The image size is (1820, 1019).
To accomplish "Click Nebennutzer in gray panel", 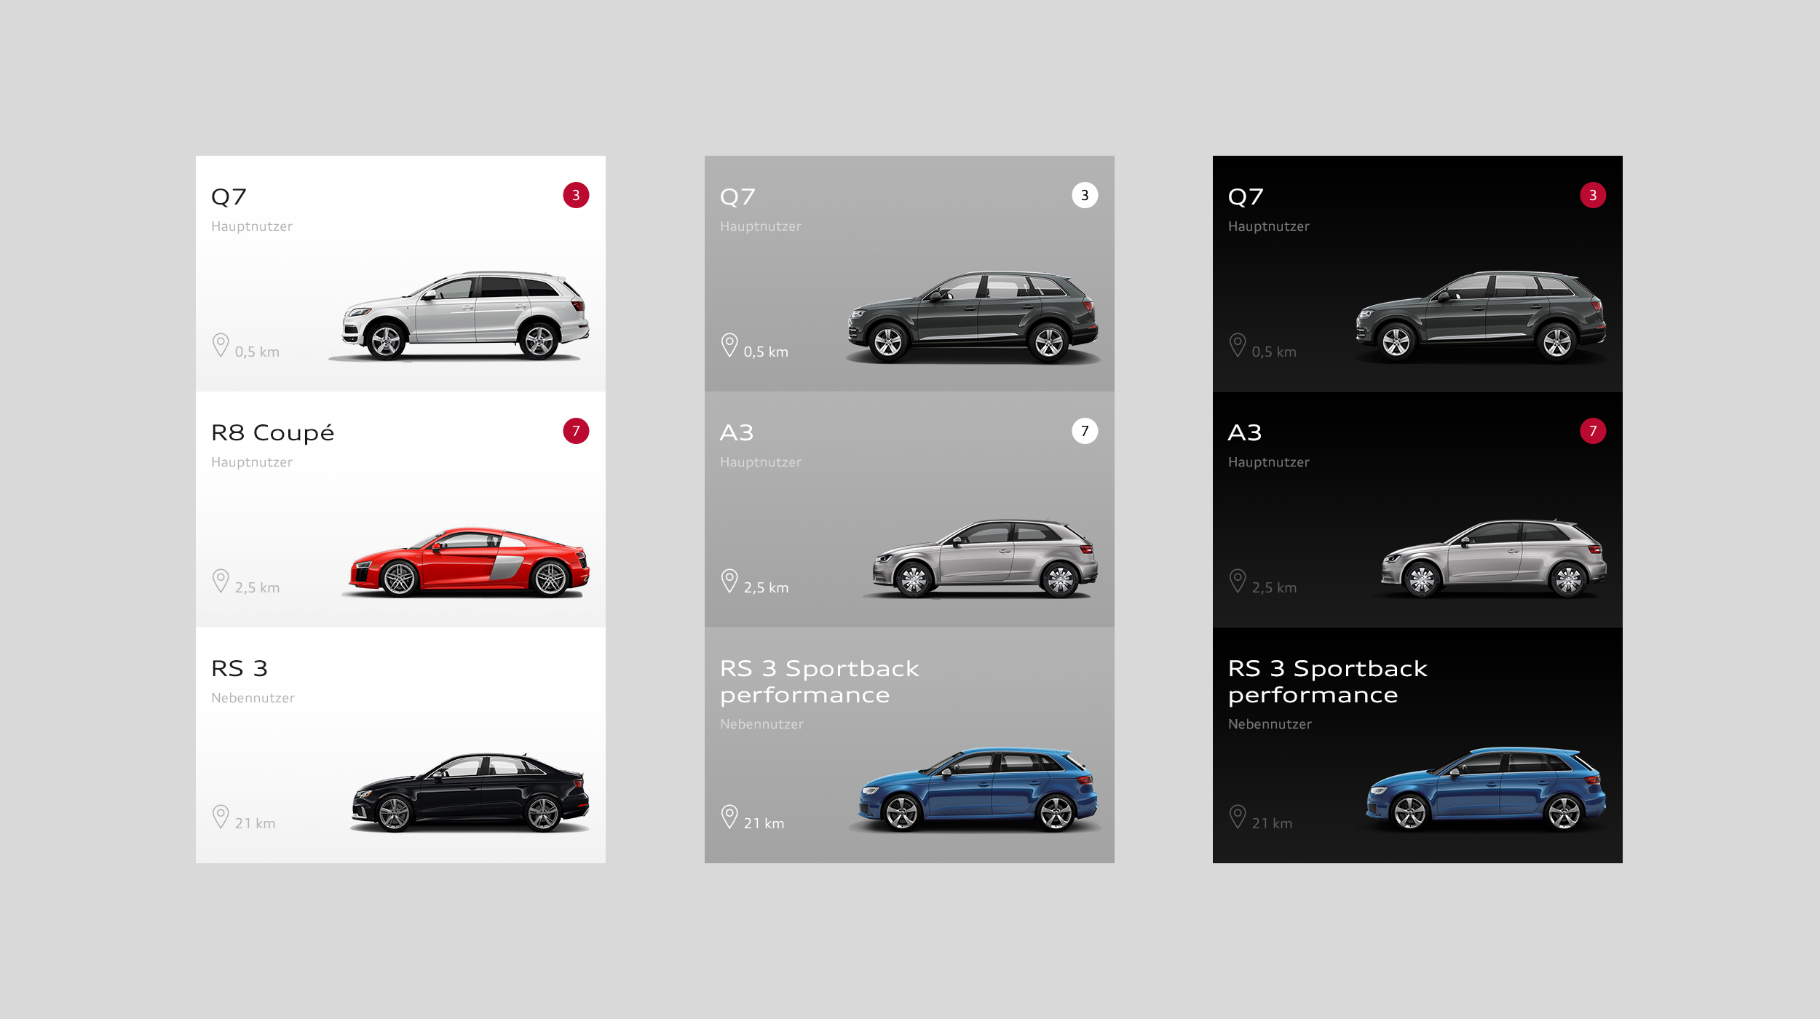I will [761, 724].
